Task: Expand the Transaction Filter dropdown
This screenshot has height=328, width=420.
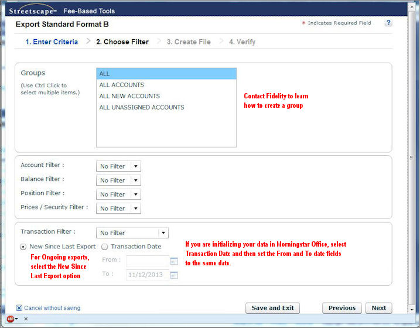Action: 163,233
